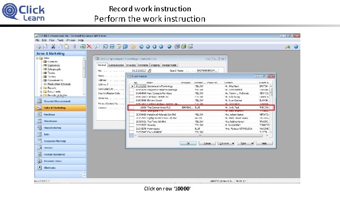Open the Financial Management navigation pane
Viewport: 340px width, 206px height.
coord(60,101)
